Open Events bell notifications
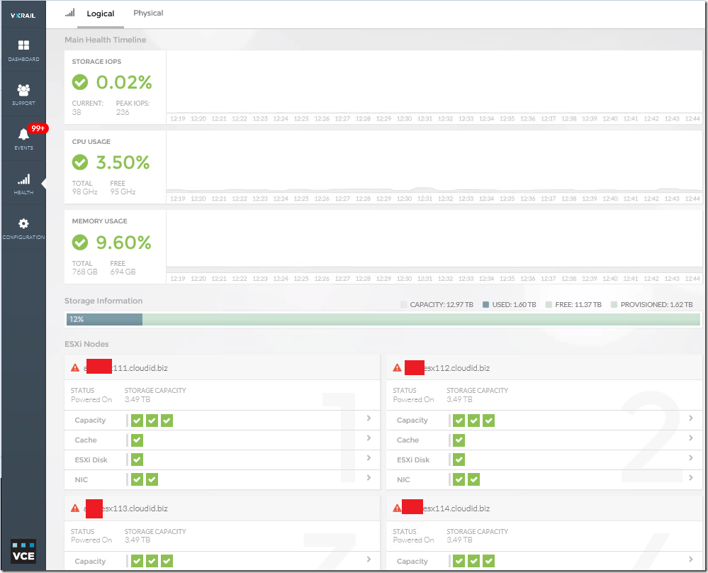Image resolution: width=708 pixels, height=573 pixels. [23, 138]
